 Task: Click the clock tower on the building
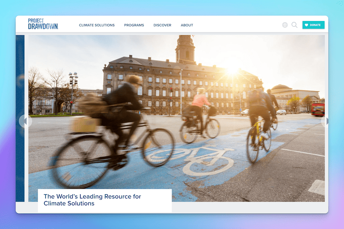click(x=185, y=49)
